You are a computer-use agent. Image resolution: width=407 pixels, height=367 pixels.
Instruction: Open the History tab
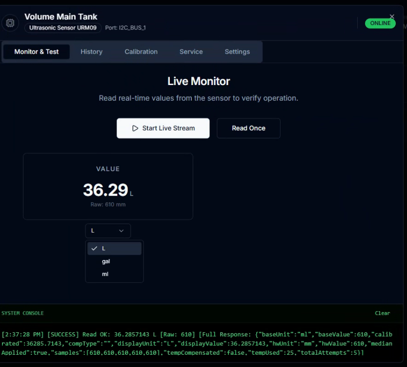pos(91,52)
